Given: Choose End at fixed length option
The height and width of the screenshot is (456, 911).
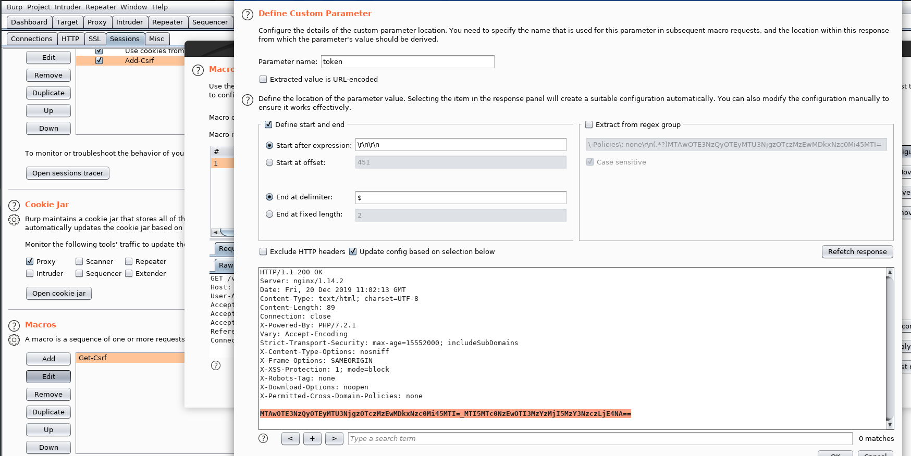Looking at the screenshot, I should 269,214.
